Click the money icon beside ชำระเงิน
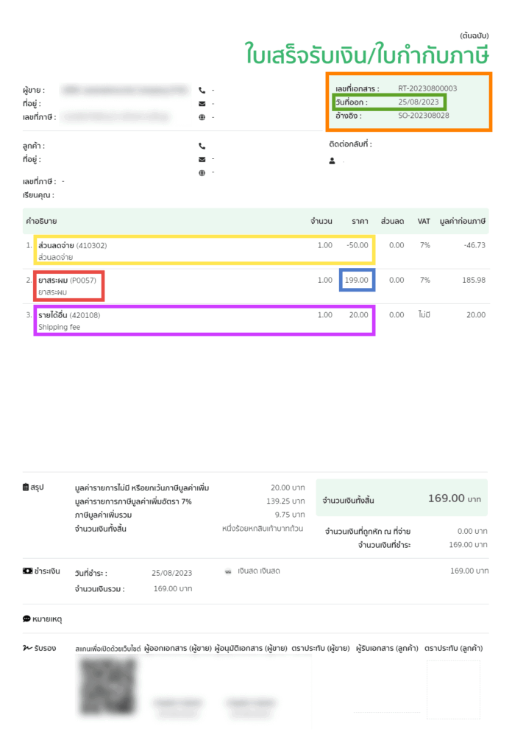512x754 pixels. (27, 571)
